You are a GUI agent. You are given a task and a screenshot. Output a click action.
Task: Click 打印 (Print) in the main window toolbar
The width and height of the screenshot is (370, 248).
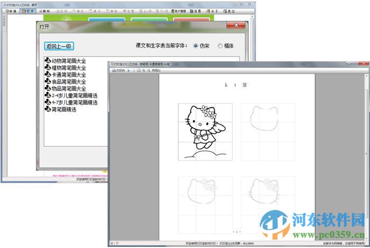point(62,11)
